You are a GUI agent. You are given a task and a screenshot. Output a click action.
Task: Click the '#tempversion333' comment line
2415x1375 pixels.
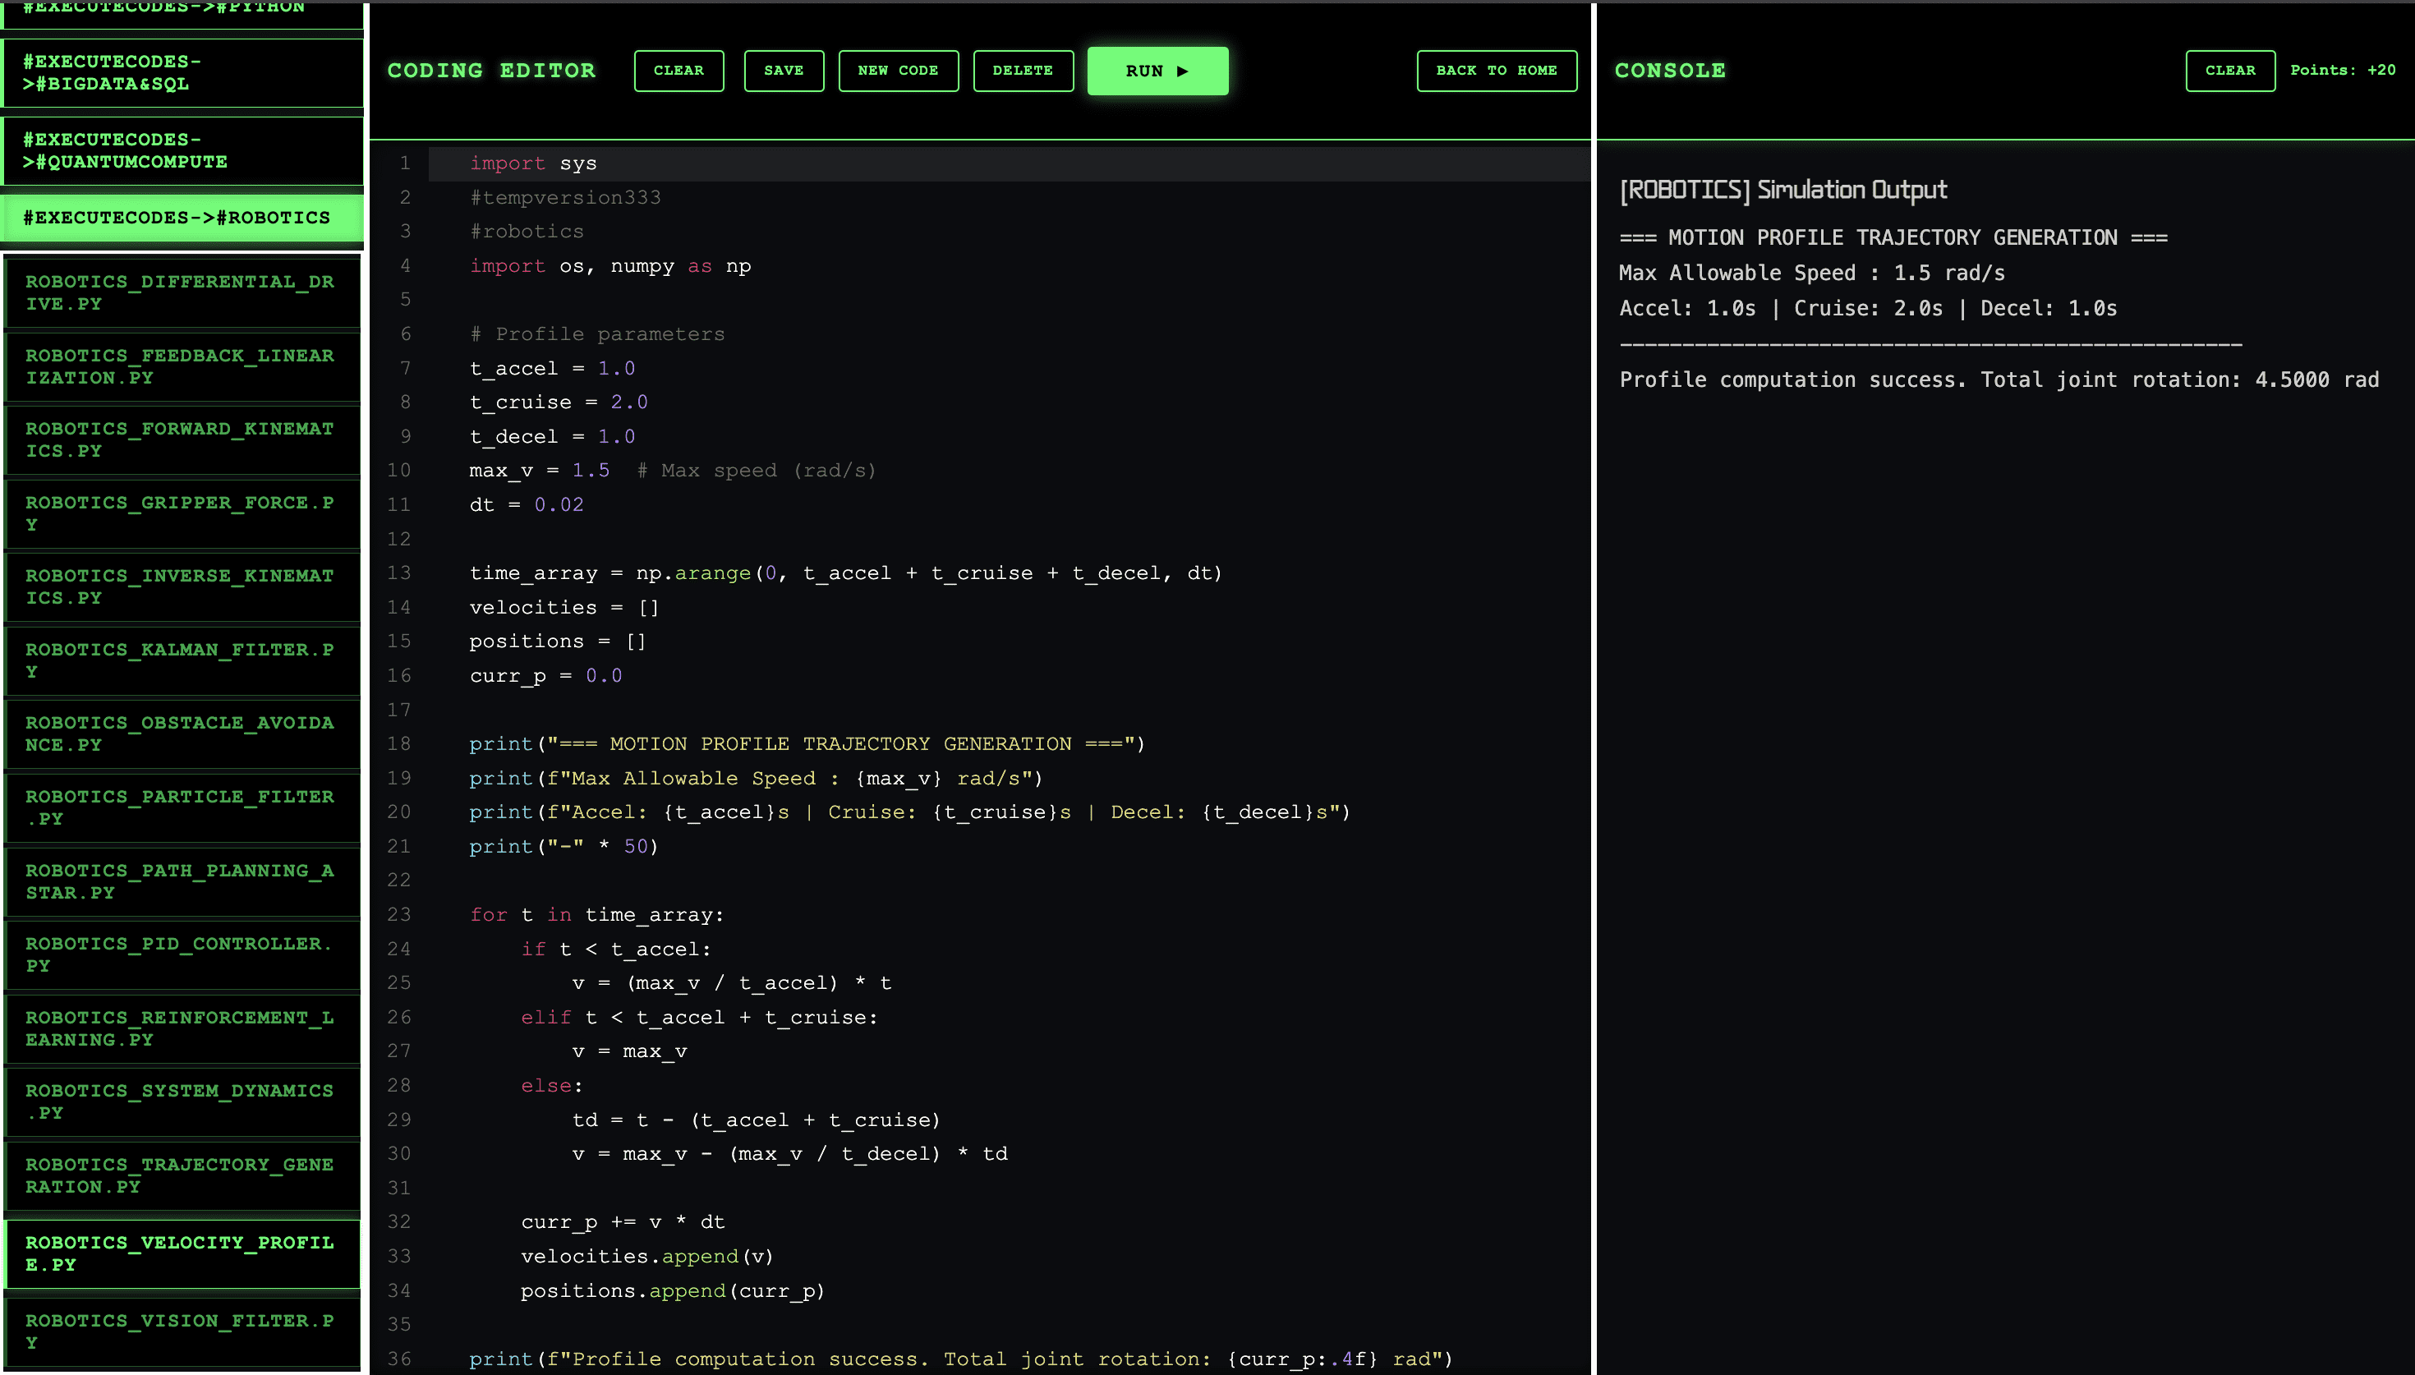(565, 197)
